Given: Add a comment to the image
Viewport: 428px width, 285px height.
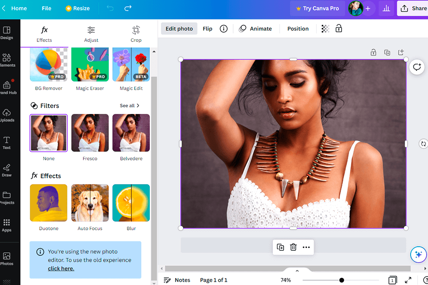Looking at the screenshot, I should click(417, 67).
